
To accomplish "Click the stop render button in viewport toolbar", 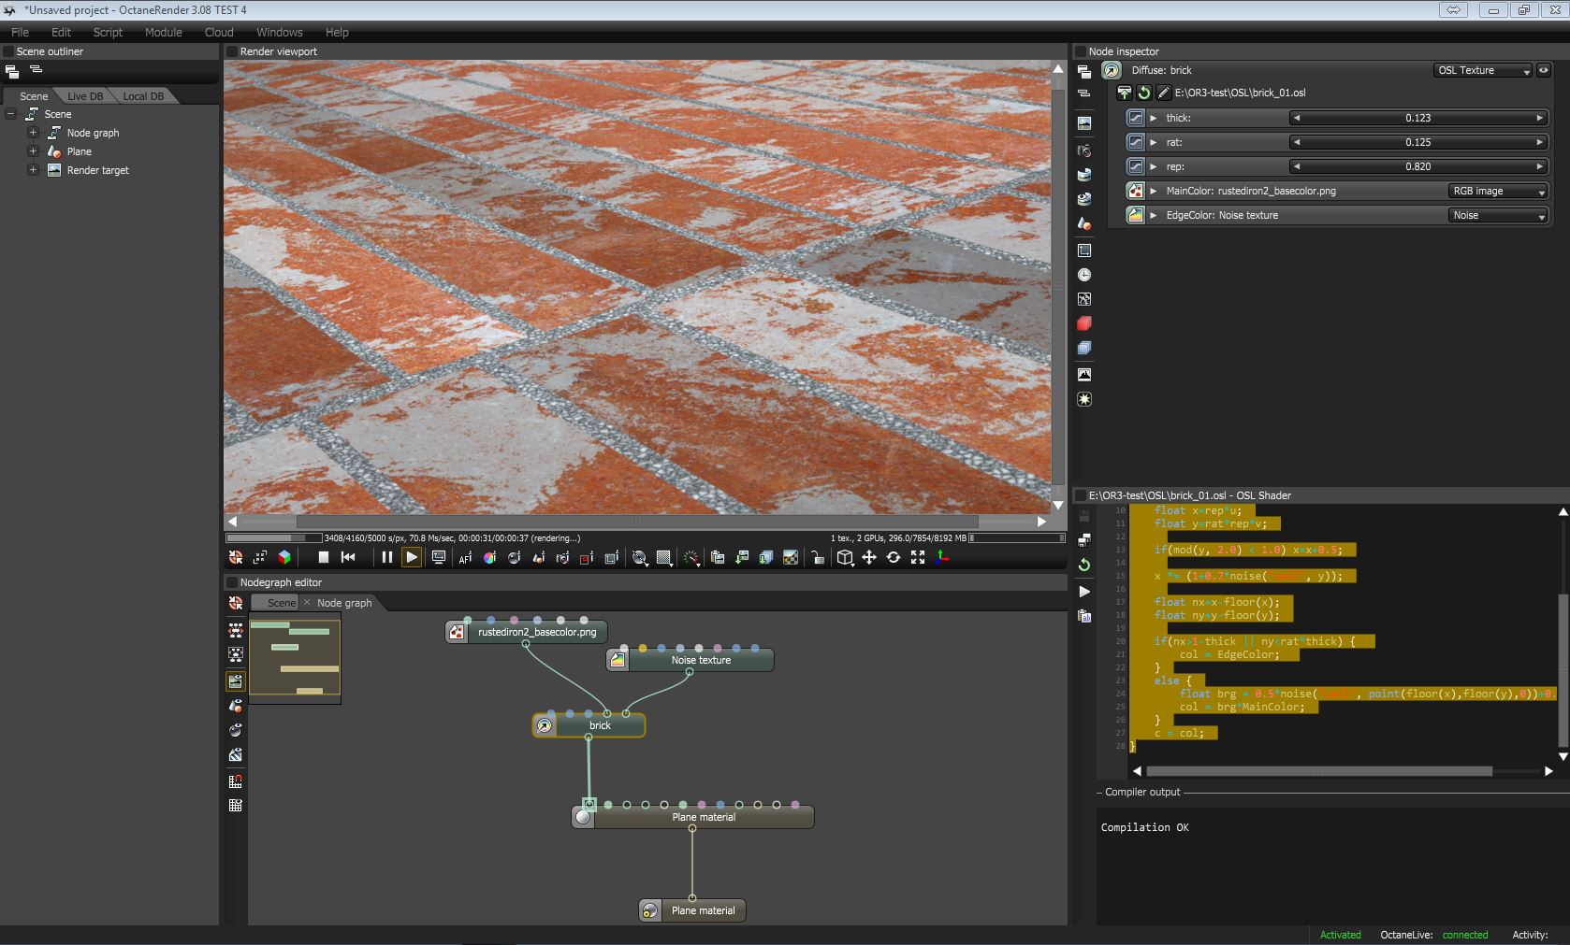I will click(324, 557).
